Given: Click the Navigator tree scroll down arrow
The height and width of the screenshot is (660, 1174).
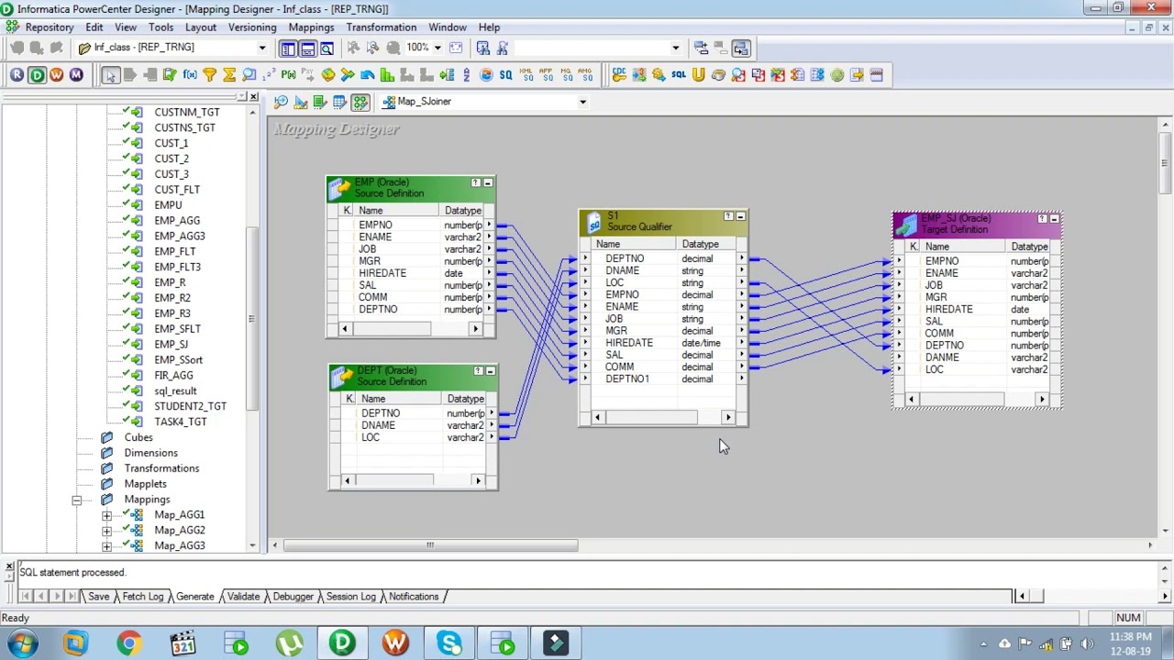Looking at the screenshot, I should pos(252,546).
